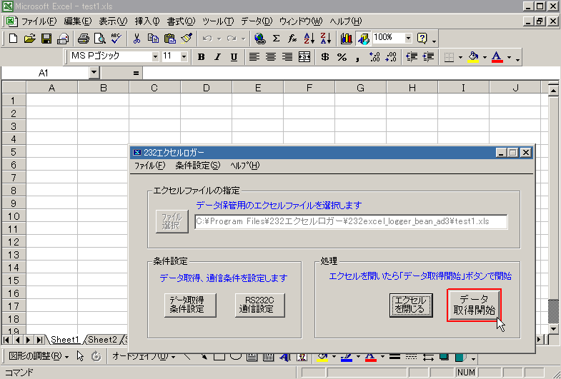Open Print Preview icon

click(x=100, y=39)
